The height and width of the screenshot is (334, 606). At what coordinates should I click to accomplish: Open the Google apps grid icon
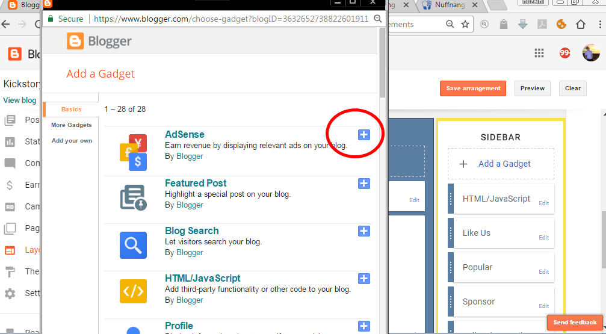click(x=539, y=53)
